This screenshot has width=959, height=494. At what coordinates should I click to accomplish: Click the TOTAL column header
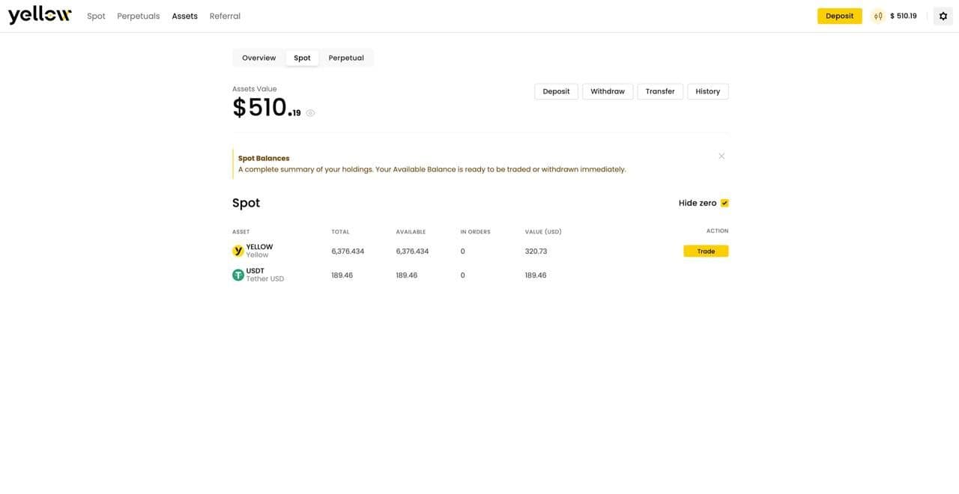click(x=340, y=232)
